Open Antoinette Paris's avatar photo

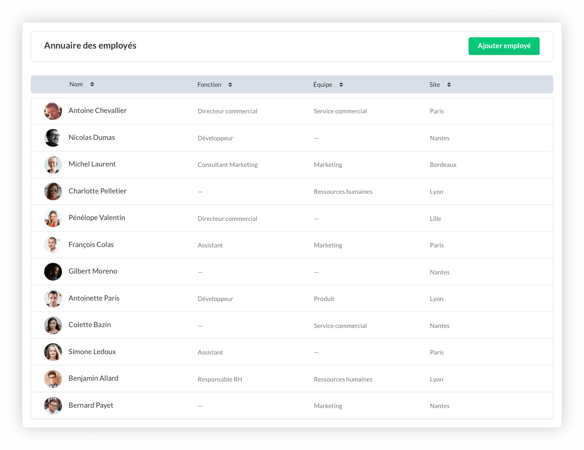[x=53, y=298]
